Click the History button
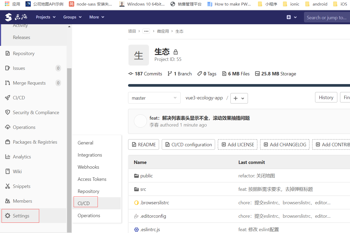This screenshot has height=233, width=350. point(326,98)
